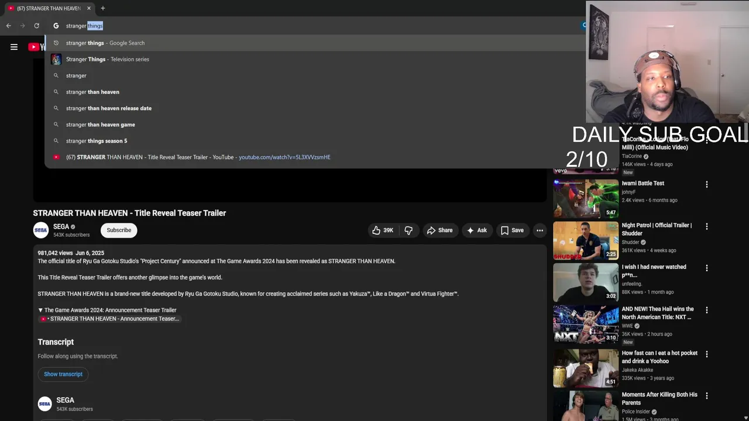
Task: Open the YouTube hamburger guide menu
Action: click(14, 47)
